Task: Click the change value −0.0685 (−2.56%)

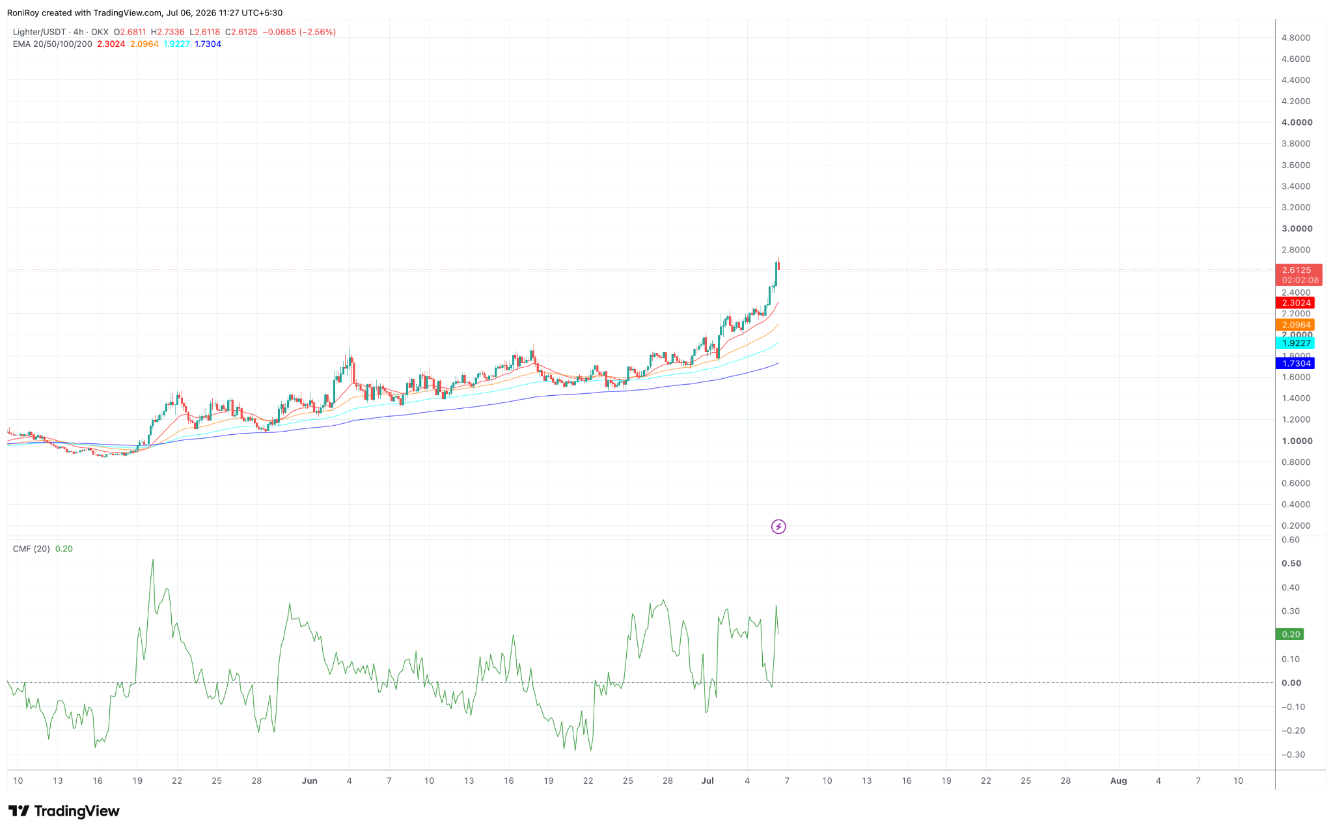Action: pyautogui.click(x=299, y=32)
